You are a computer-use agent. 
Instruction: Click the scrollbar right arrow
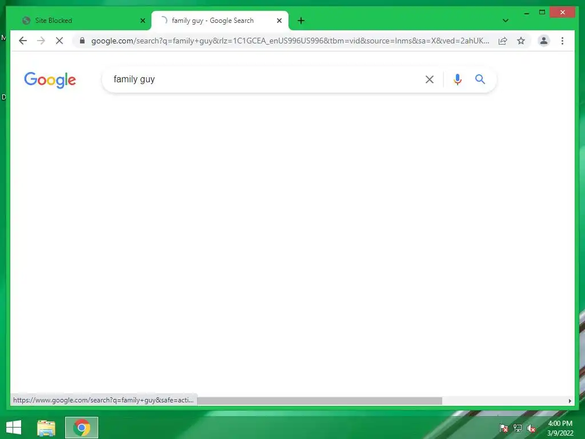click(570, 401)
